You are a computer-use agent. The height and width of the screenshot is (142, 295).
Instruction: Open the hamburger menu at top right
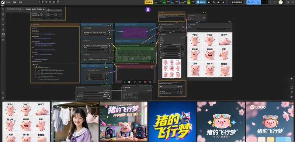[x=292, y=2]
